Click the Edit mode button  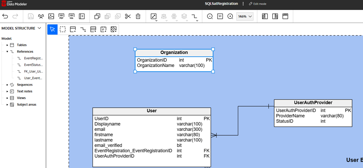click(x=258, y=4)
